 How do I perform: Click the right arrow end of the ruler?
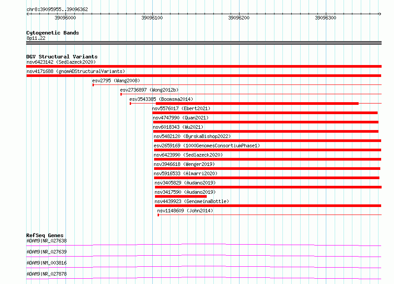point(380,14)
